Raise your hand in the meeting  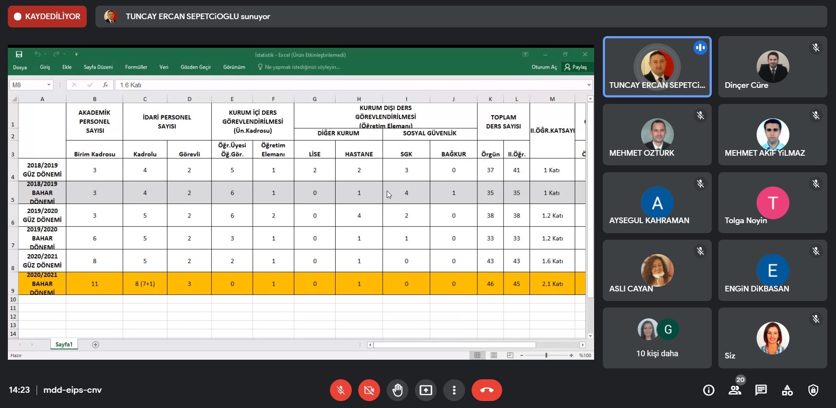tap(397, 390)
